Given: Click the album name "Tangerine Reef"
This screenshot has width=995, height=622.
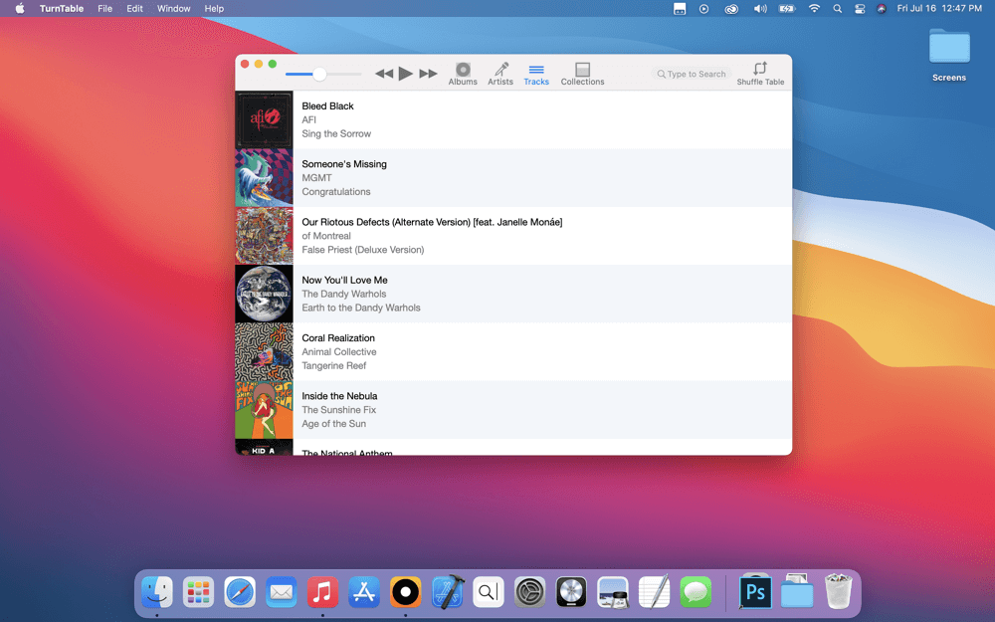Looking at the screenshot, I should pyautogui.click(x=333, y=366).
